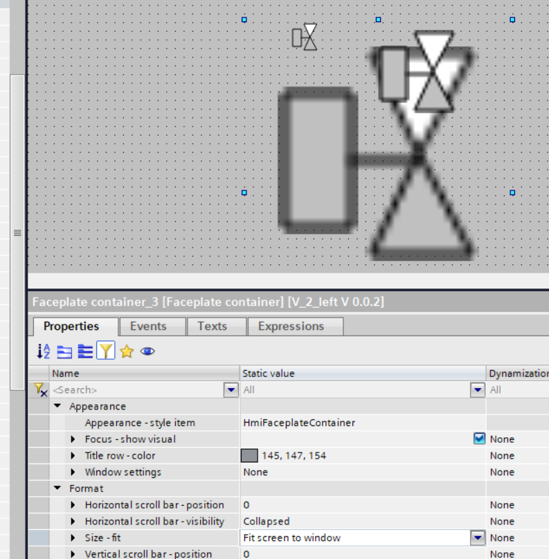Click the vertical scrollbar on the left
The width and height of the screenshot is (549, 559).
coord(17,232)
